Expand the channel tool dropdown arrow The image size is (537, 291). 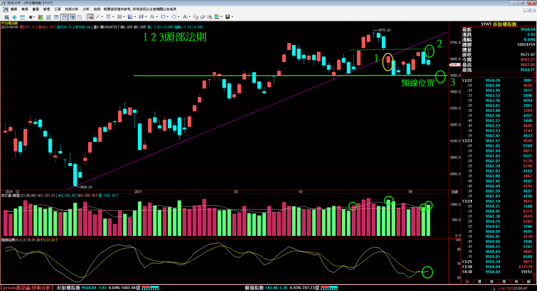click(146, 17)
